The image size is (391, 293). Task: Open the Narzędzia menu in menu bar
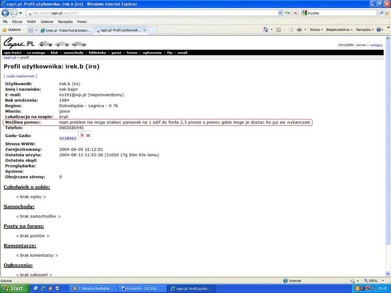point(65,21)
